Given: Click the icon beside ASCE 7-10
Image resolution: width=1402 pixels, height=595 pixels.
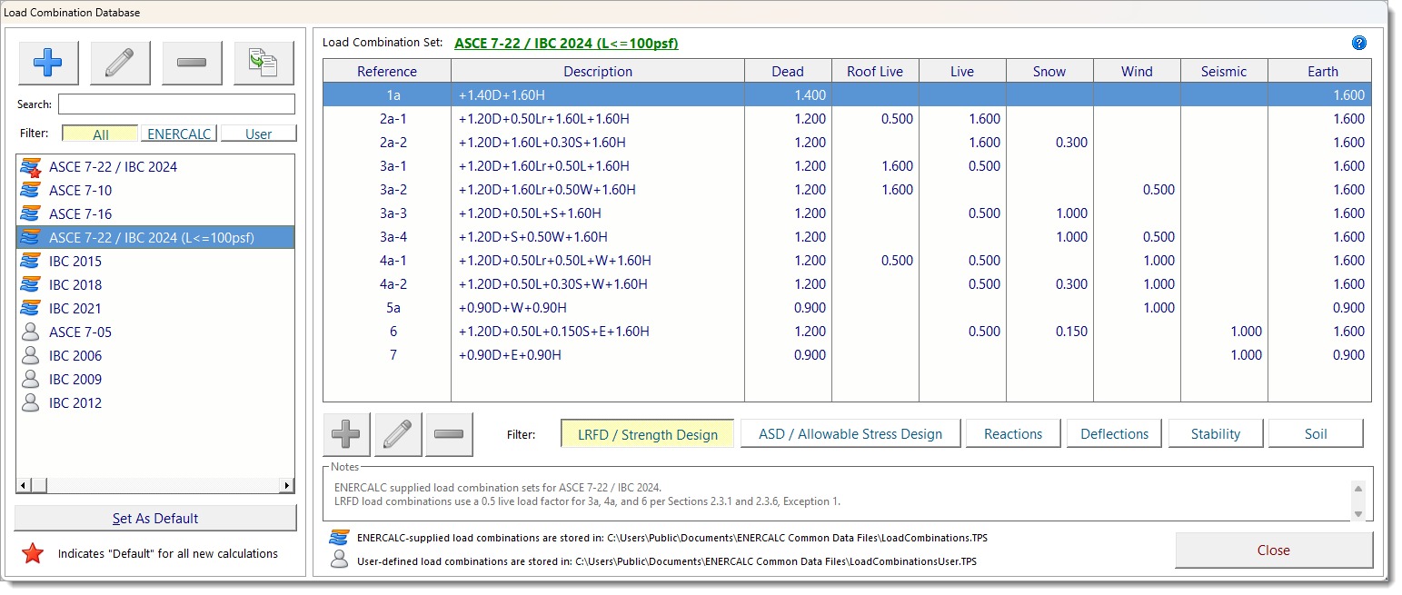Looking at the screenshot, I should pos(32,191).
